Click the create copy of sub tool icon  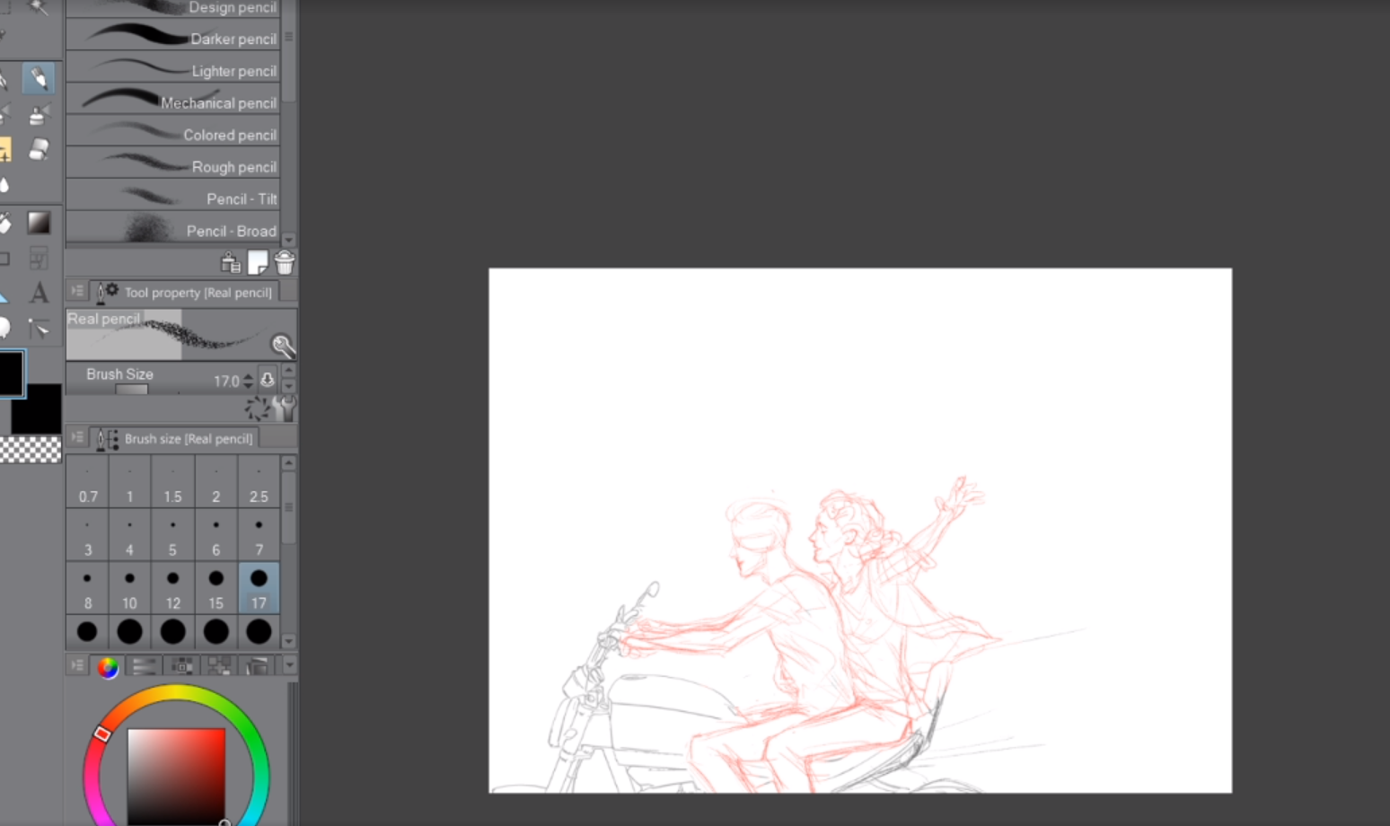tap(258, 262)
